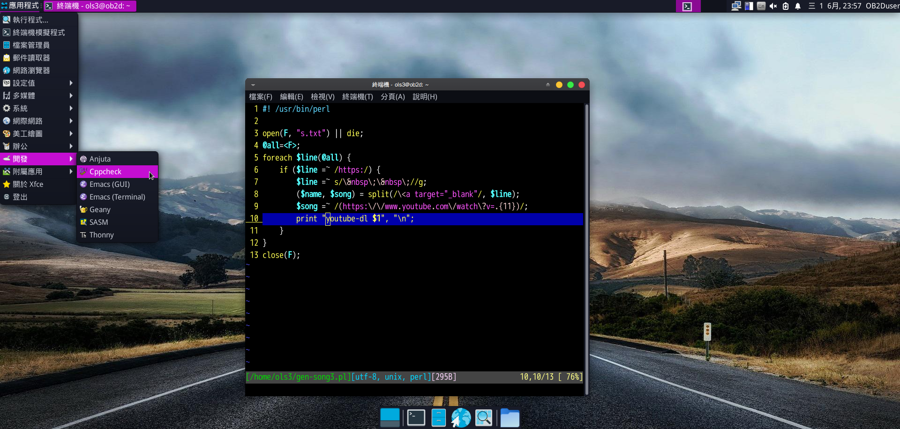The height and width of the screenshot is (429, 900).
Task: Click the foreach $line(@all) line
Action: click(307, 158)
